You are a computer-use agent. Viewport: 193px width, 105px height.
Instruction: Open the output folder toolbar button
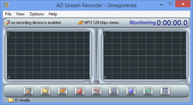(x=45, y=91)
